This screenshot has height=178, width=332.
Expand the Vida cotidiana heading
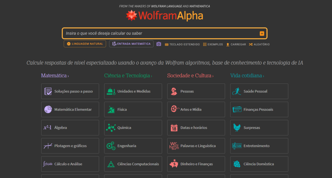pyautogui.click(x=247, y=75)
